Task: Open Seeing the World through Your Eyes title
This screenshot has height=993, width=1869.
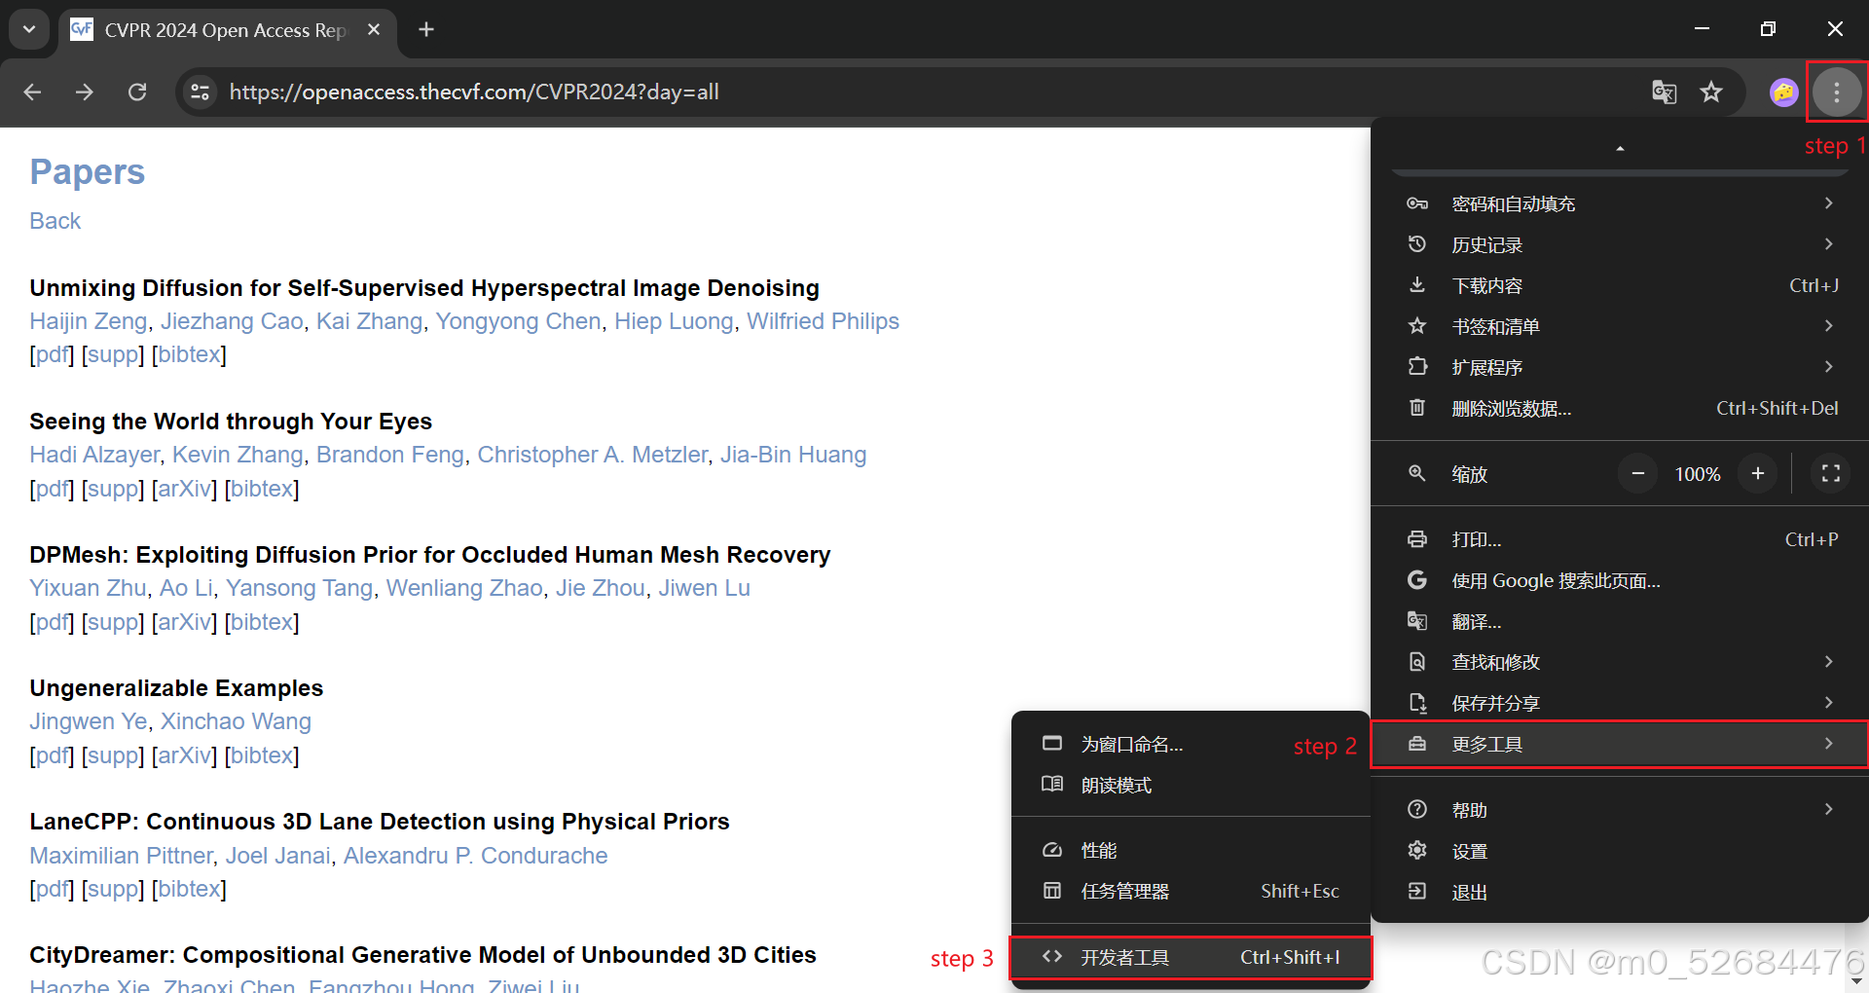Action: click(x=231, y=422)
